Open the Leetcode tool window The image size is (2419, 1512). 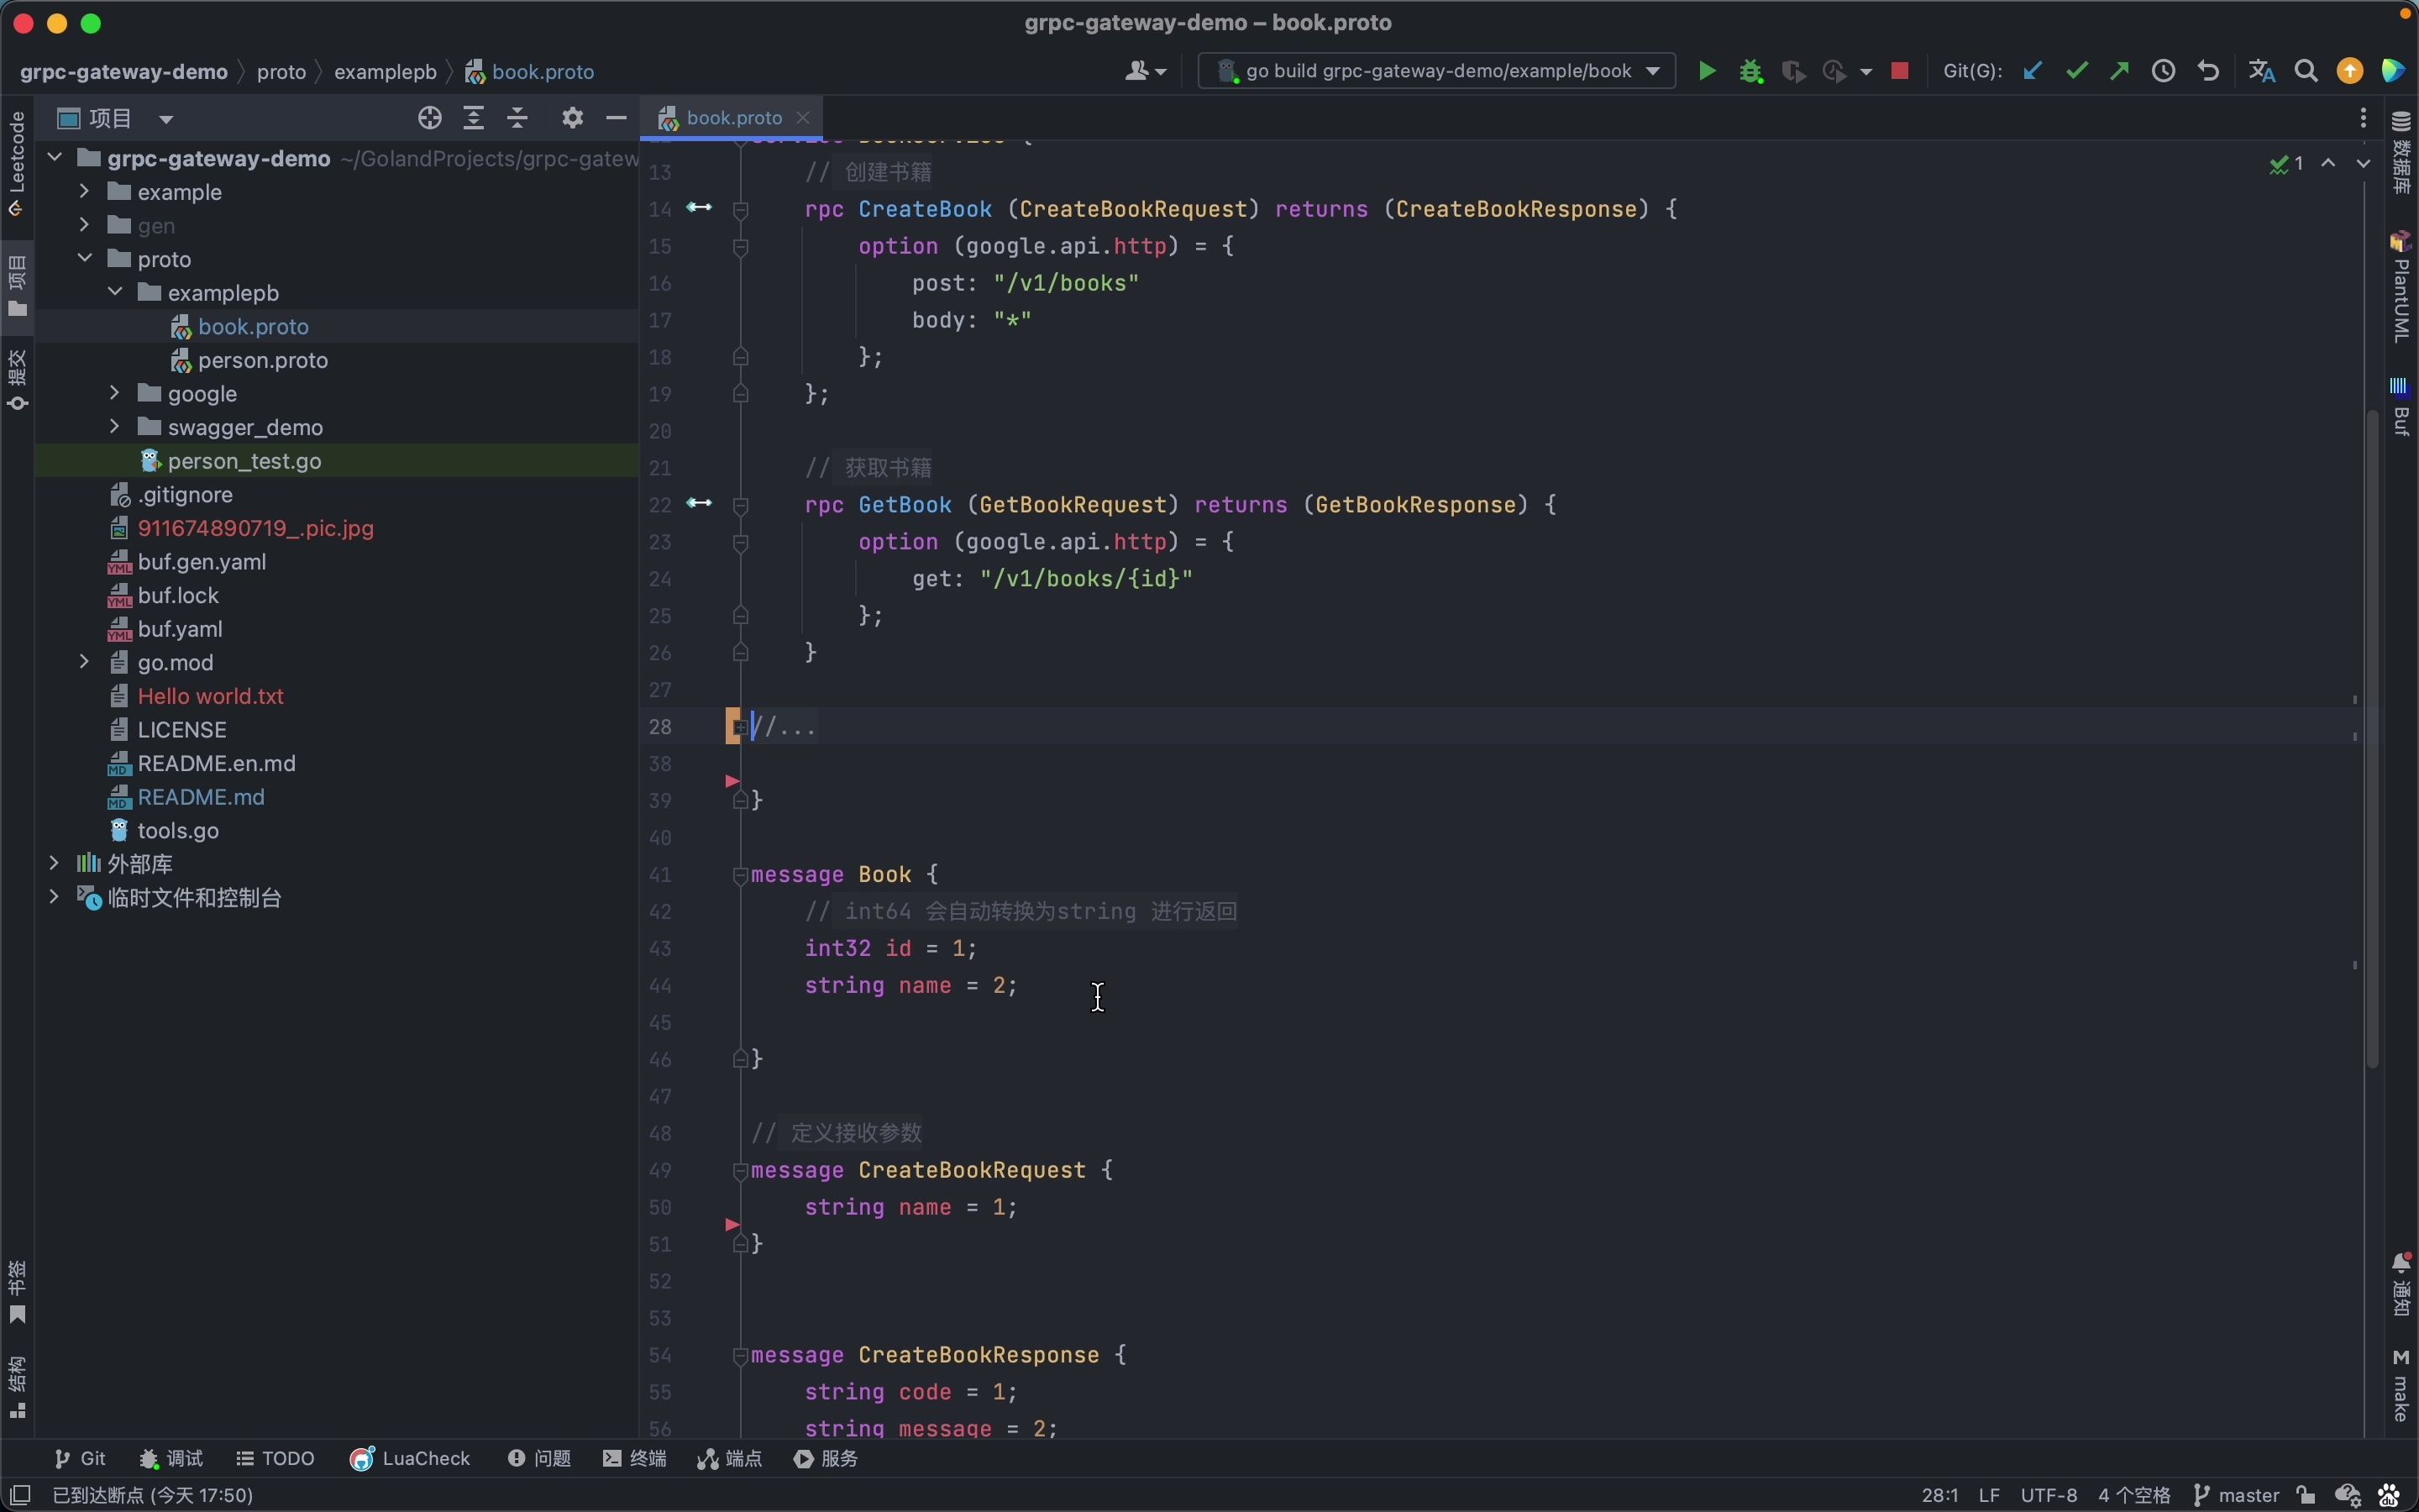click(x=16, y=164)
